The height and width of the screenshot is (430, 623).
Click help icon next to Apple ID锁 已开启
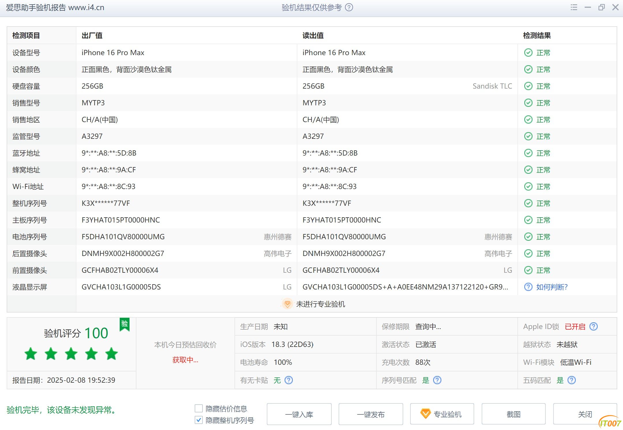(x=594, y=326)
